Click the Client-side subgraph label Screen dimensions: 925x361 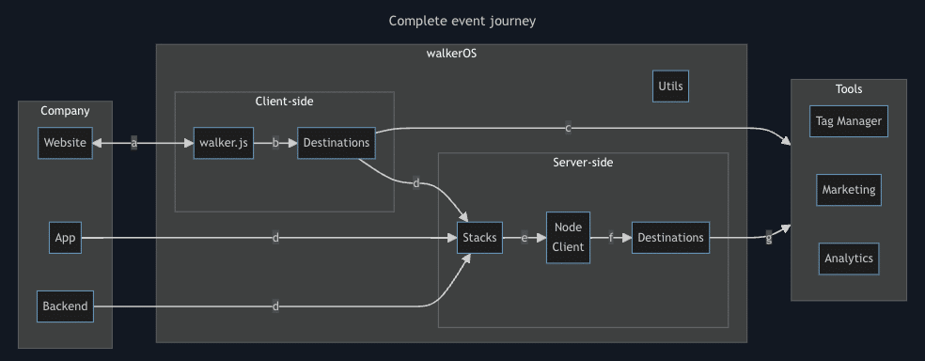coord(284,101)
